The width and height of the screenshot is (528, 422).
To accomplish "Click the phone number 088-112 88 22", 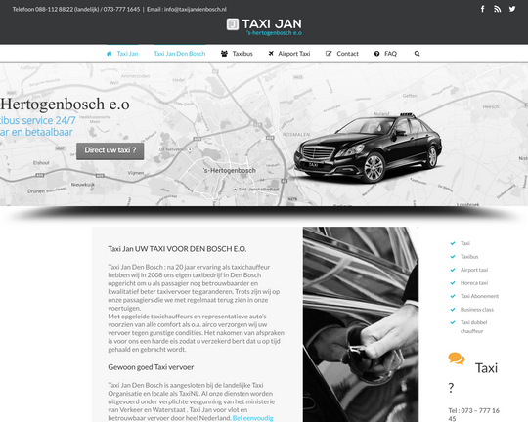I will pos(54,9).
